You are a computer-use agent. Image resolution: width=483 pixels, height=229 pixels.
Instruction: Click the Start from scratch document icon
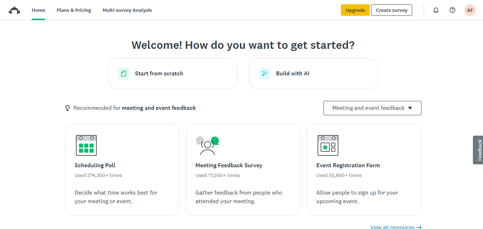124,74
